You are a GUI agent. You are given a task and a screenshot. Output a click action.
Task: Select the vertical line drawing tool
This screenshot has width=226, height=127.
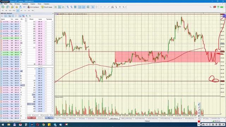pos(101,7)
